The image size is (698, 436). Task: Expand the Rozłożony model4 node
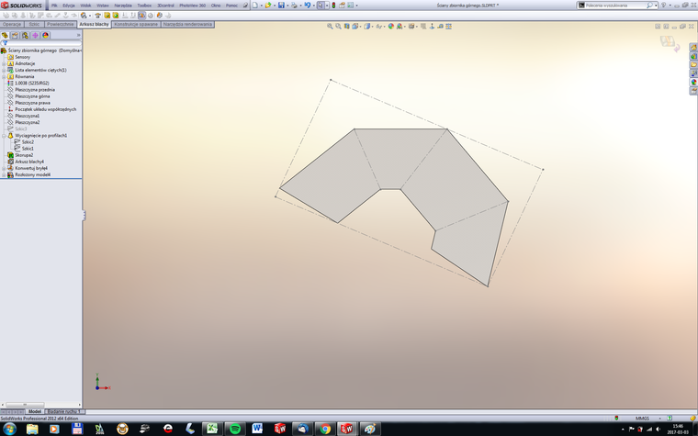click(x=4, y=174)
